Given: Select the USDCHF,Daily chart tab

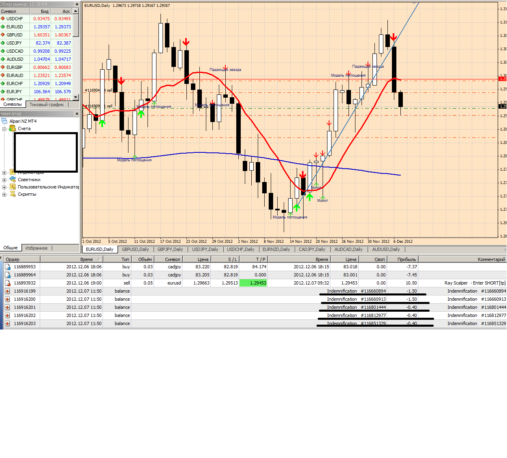Looking at the screenshot, I should [x=241, y=249].
